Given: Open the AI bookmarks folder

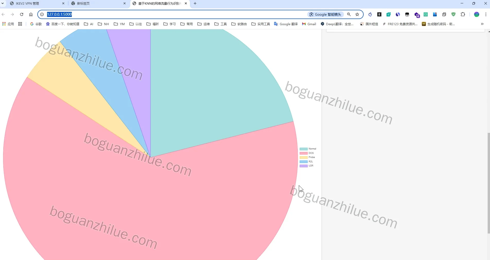Looking at the screenshot, I should 89,24.
